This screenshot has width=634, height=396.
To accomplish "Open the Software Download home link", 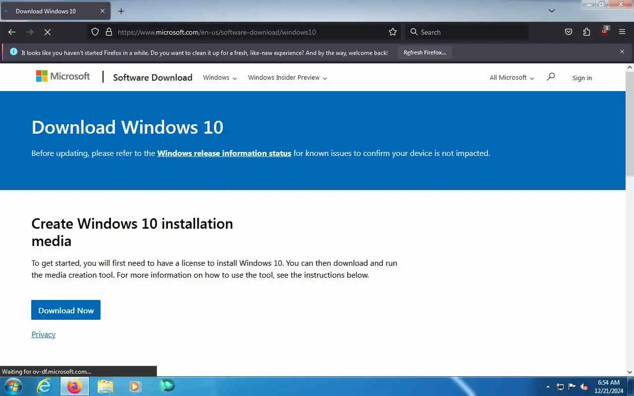I will (153, 77).
